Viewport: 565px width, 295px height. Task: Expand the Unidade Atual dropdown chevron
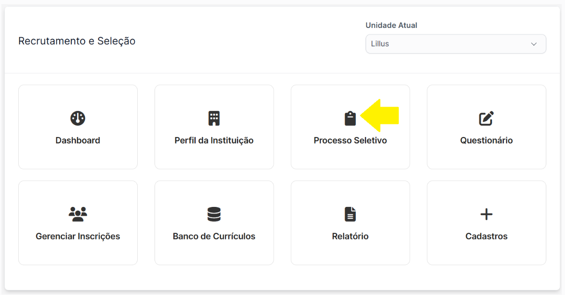click(534, 44)
